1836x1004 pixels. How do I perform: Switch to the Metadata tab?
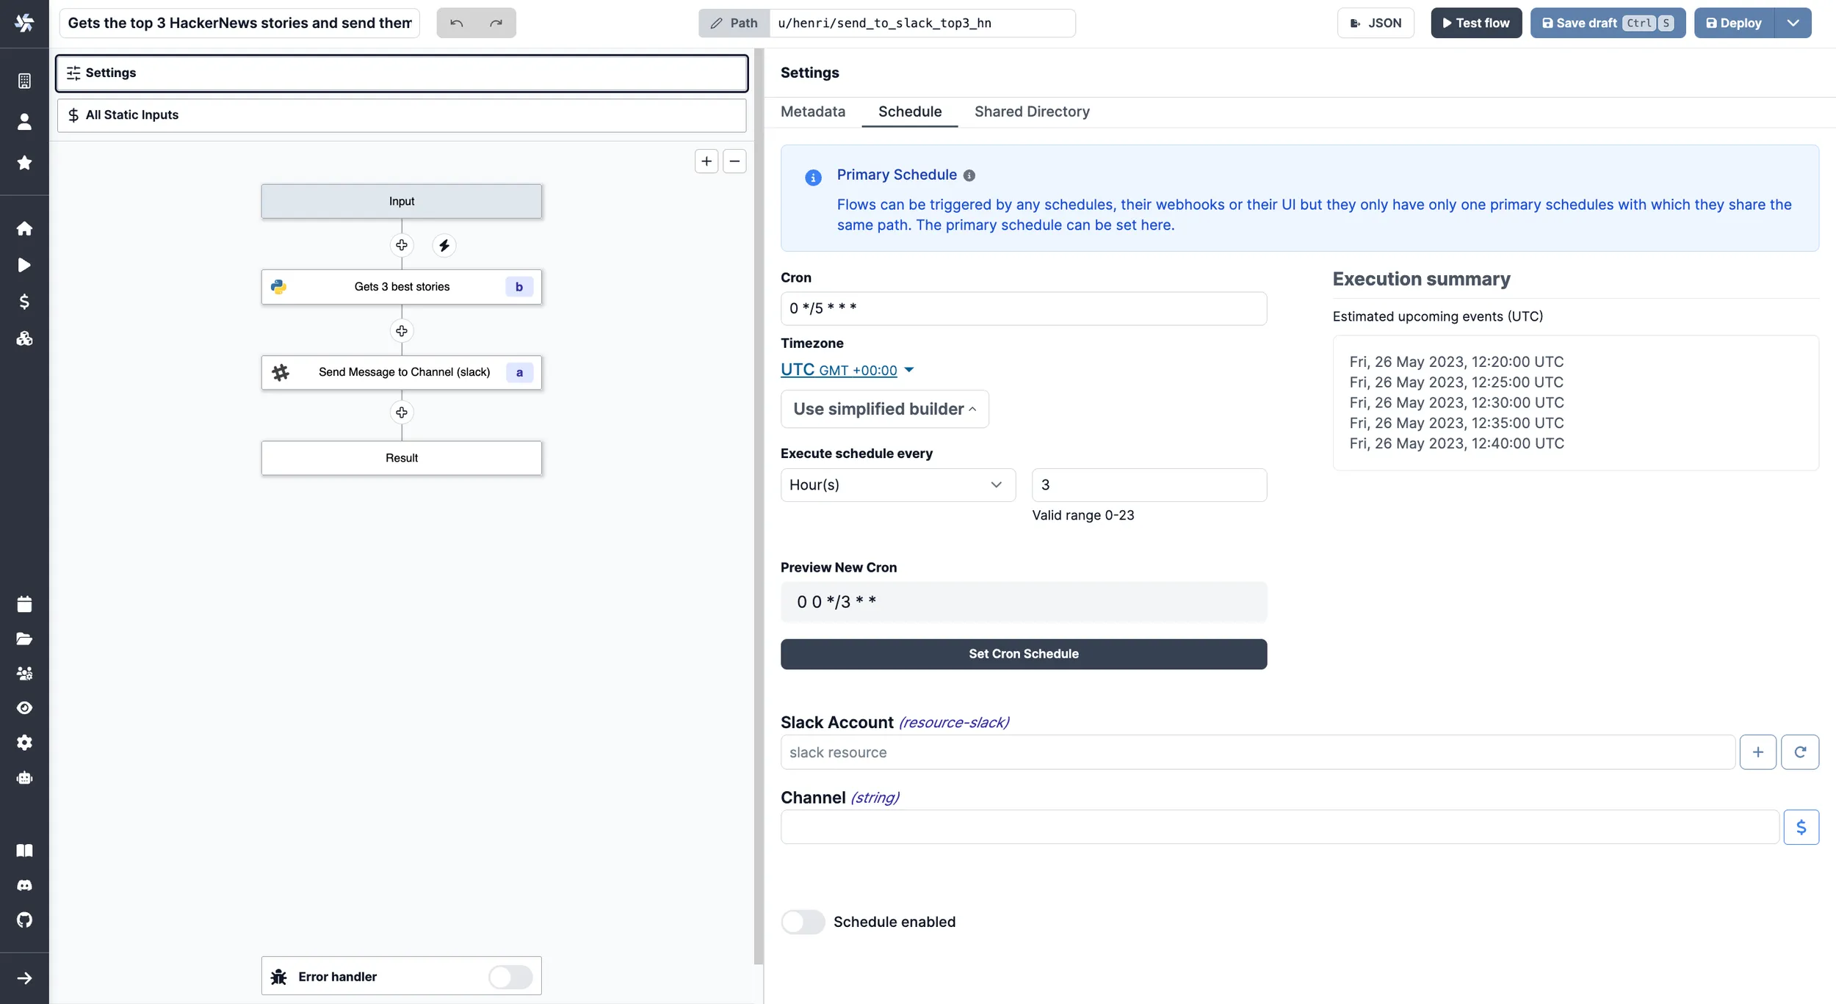tap(813, 112)
